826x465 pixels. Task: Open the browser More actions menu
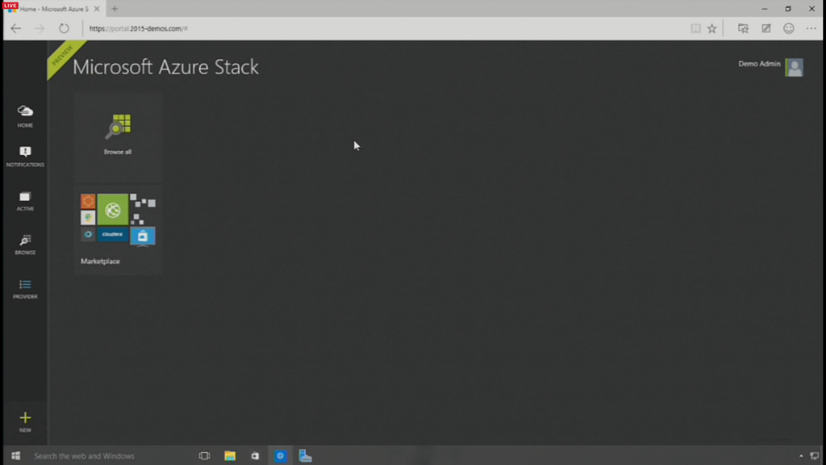point(811,28)
